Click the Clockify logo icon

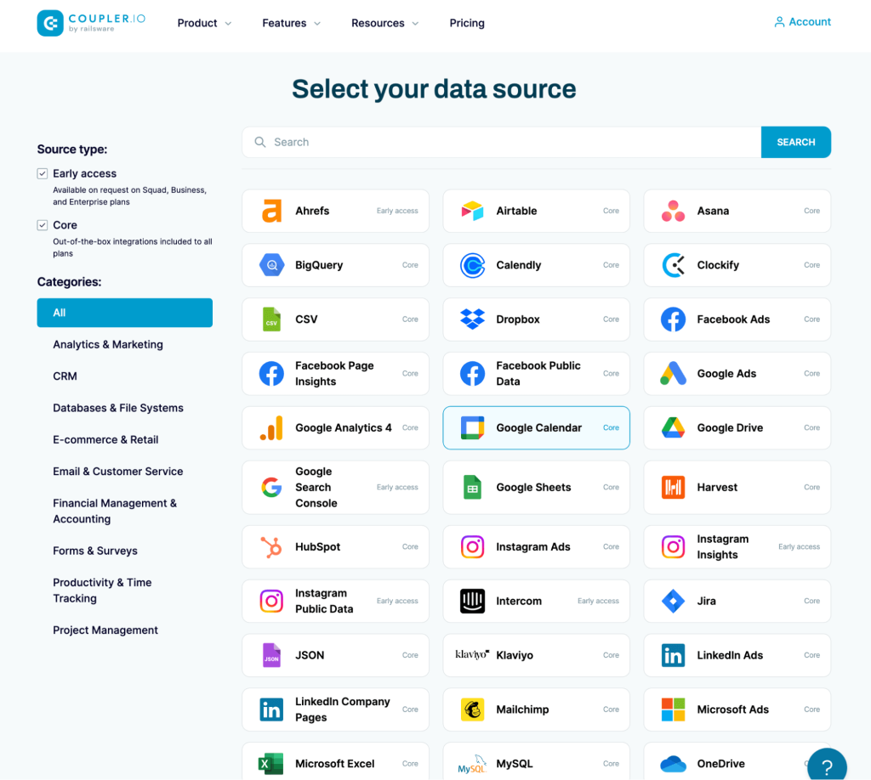pyautogui.click(x=674, y=265)
